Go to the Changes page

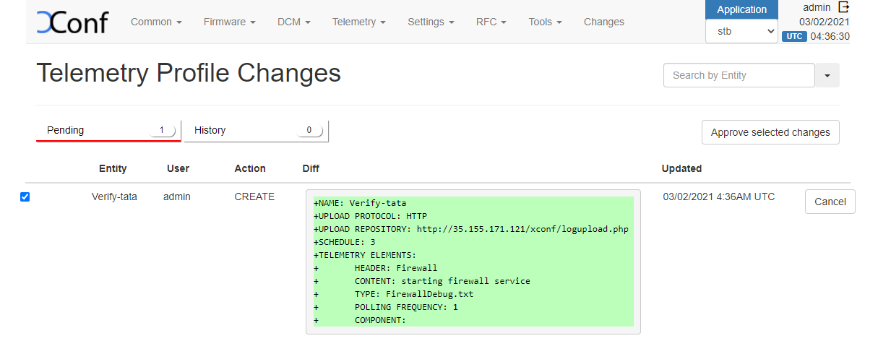tap(603, 22)
